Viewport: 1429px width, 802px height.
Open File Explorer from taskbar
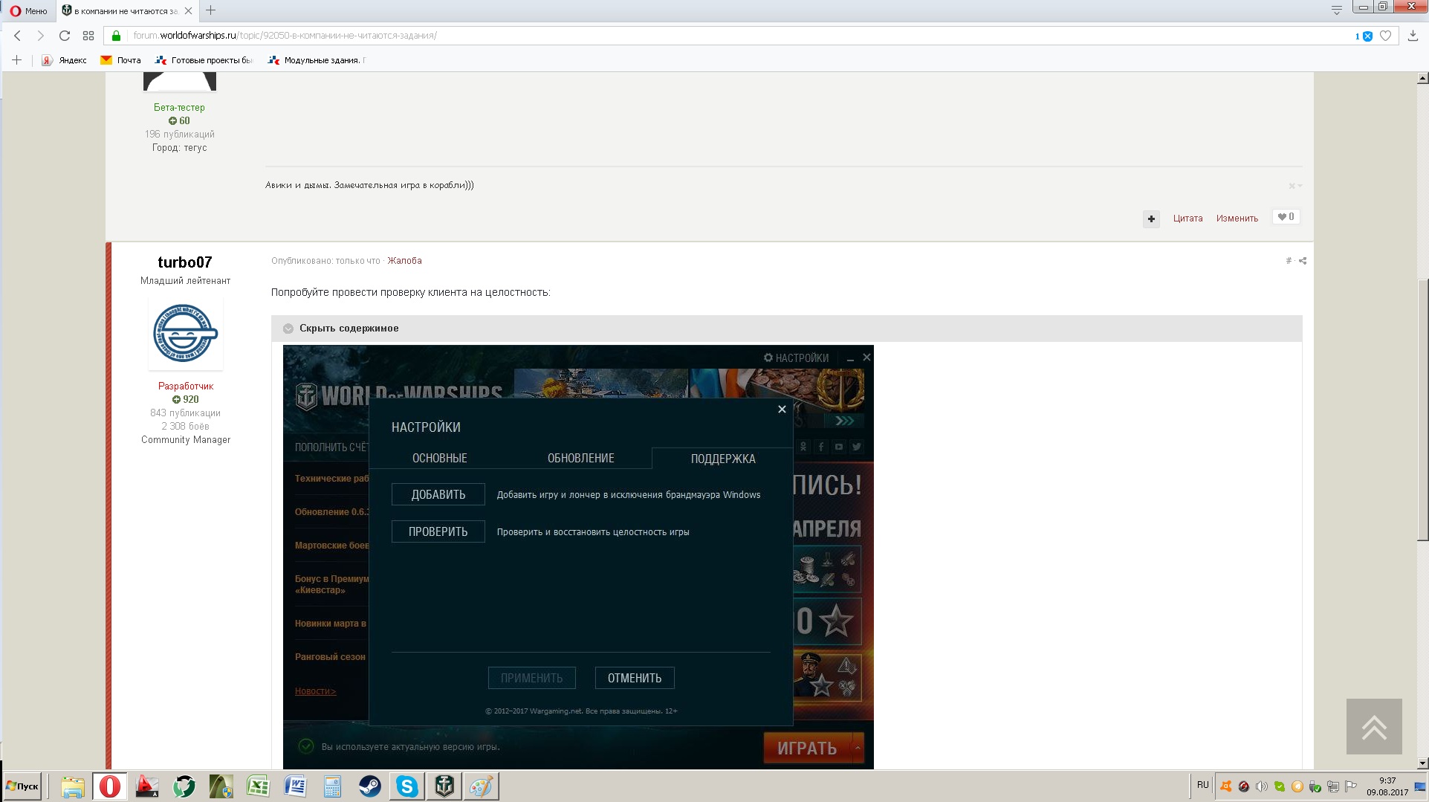click(x=73, y=786)
